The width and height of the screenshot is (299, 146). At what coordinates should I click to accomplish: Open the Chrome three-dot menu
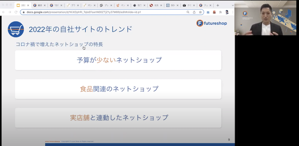coord(233,12)
